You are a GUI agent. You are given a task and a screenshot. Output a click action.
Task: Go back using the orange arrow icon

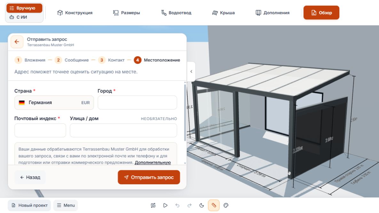17,42
